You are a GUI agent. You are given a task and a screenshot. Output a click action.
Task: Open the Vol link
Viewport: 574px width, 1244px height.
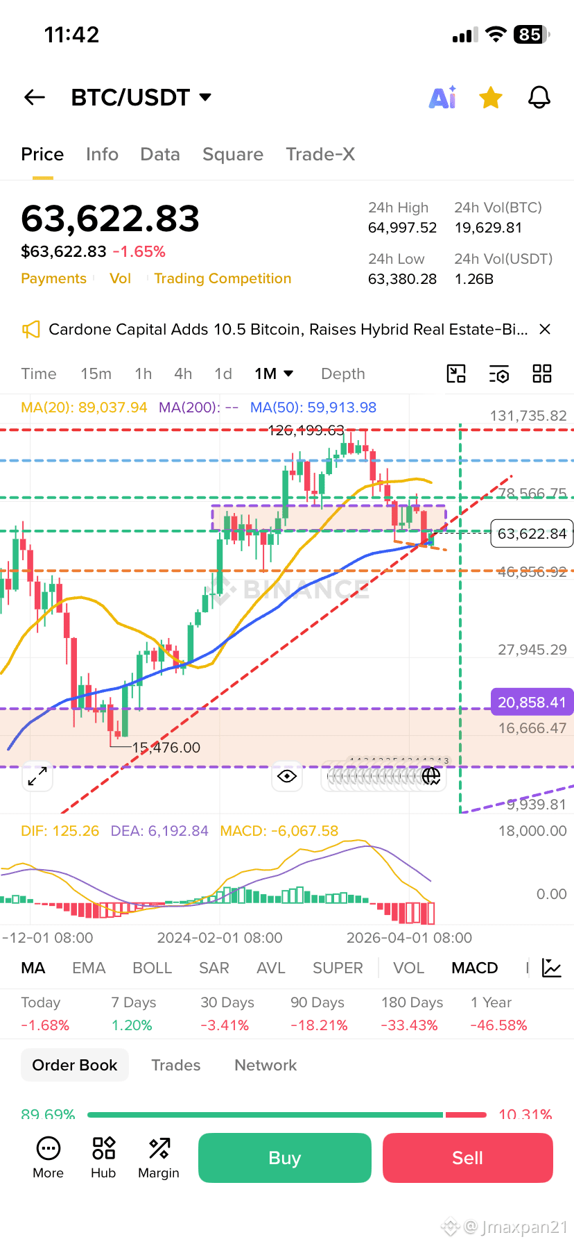point(120,278)
